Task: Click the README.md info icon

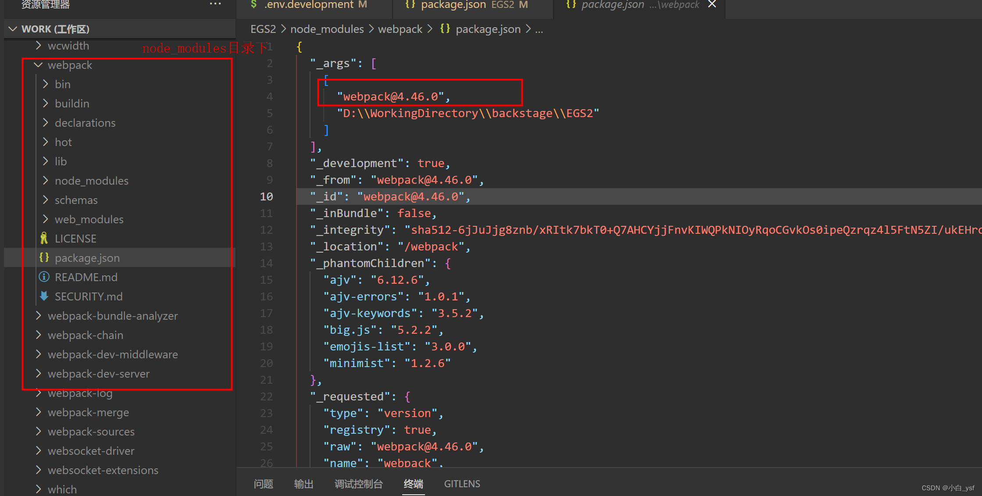Action: pos(44,277)
